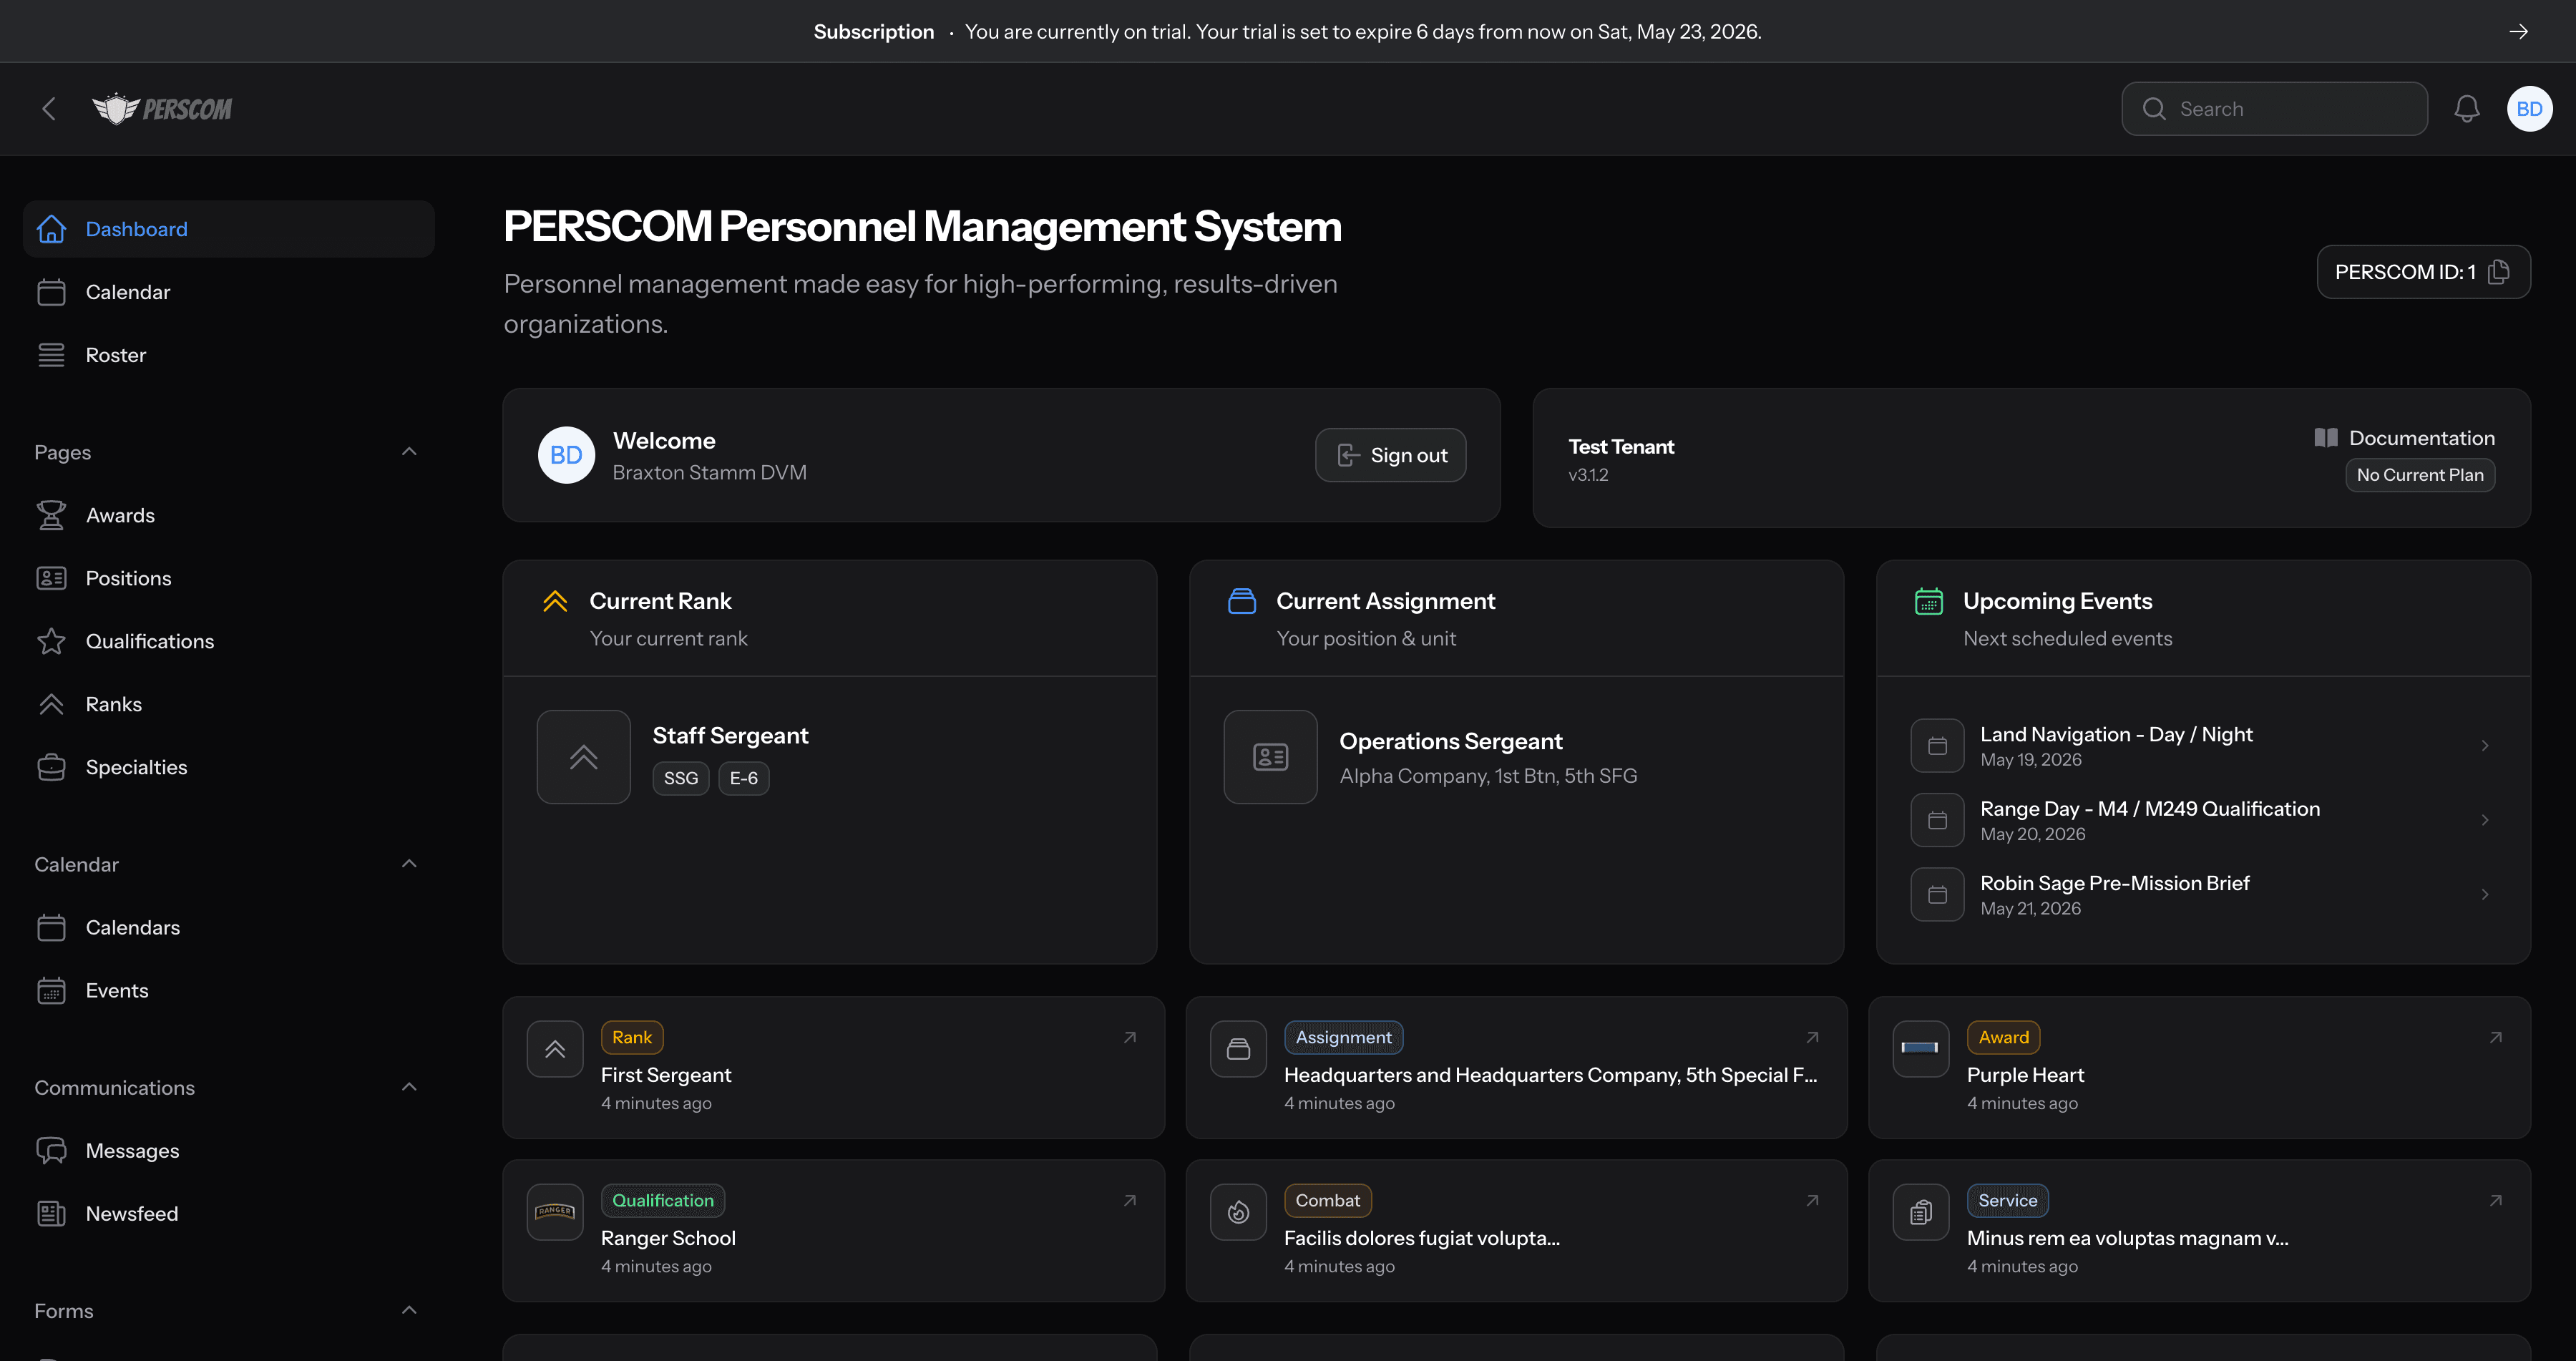Open Calendar in sidebar
Image resolution: width=2576 pixels, height=1361 pixels.
point(229,292)
